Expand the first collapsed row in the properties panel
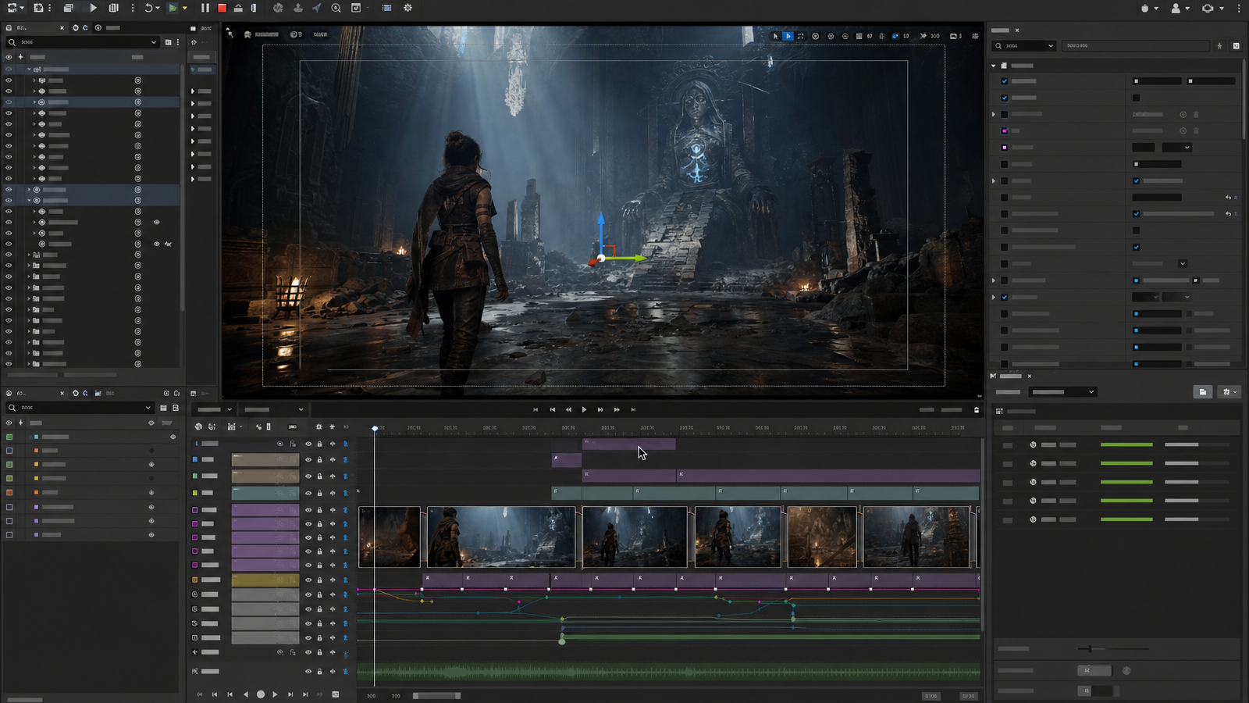Screen dimensions: 1249x703 [x=994, y=115]
